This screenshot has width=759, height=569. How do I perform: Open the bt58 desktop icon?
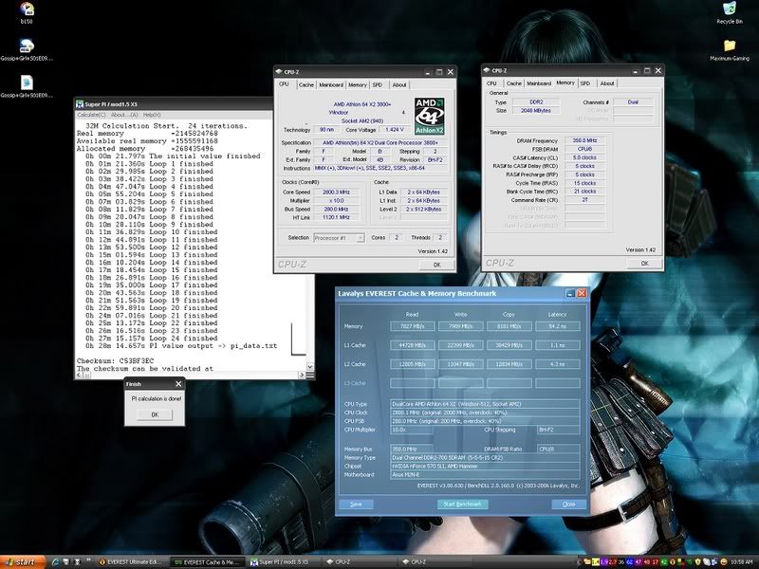point(27,9)
